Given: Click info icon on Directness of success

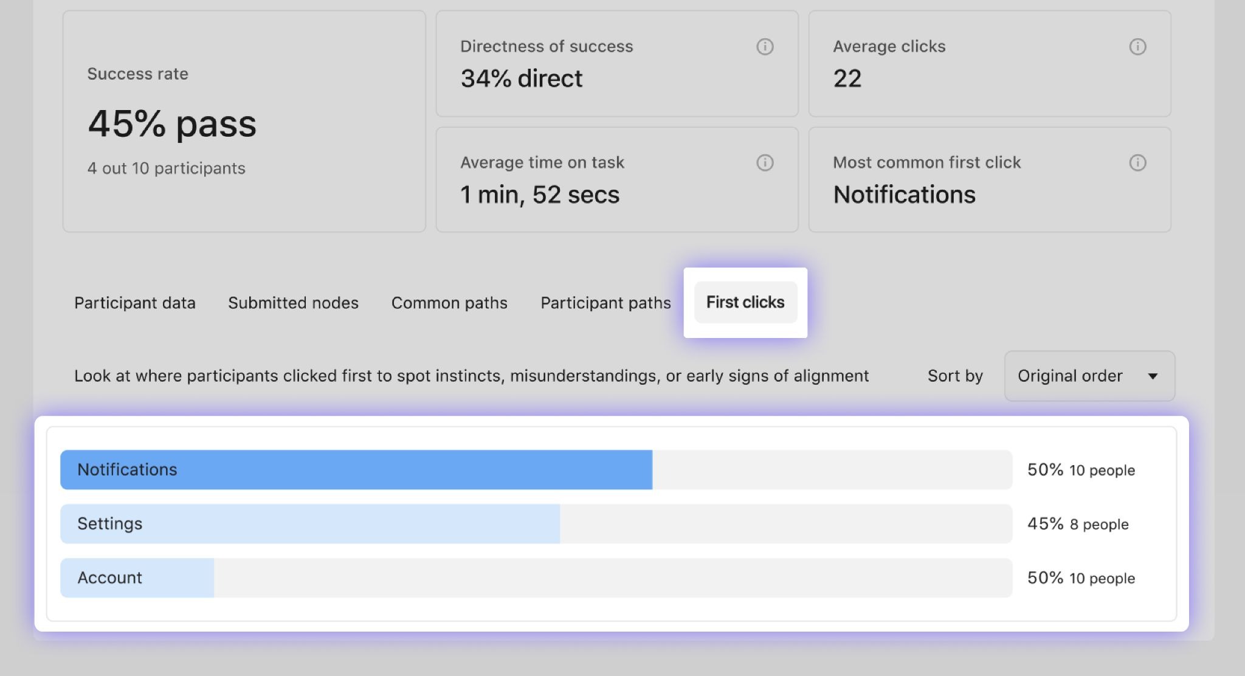Looking at the screenshot, I should tap(765, 47).
